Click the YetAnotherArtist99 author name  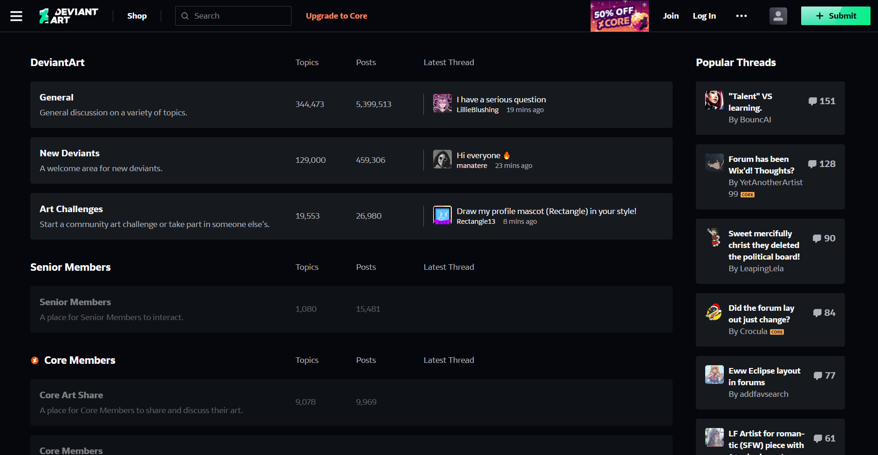click(x=766, y=188)
